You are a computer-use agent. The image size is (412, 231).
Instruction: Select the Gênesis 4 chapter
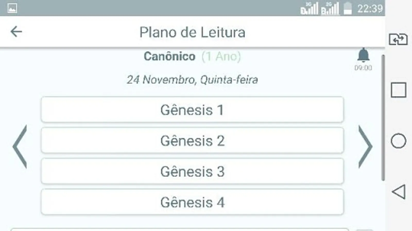click(x=192, y=202)
